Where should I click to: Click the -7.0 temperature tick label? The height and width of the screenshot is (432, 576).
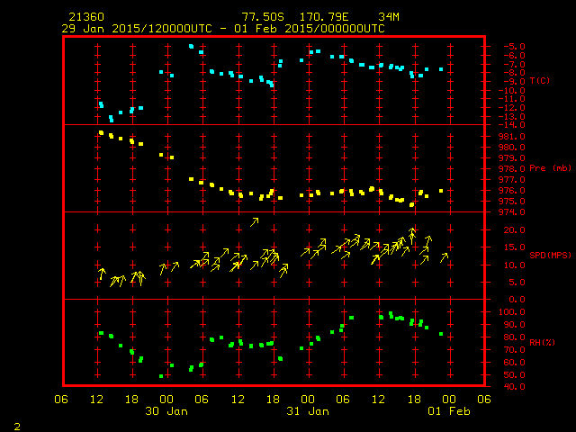click(x=514, y=64)
